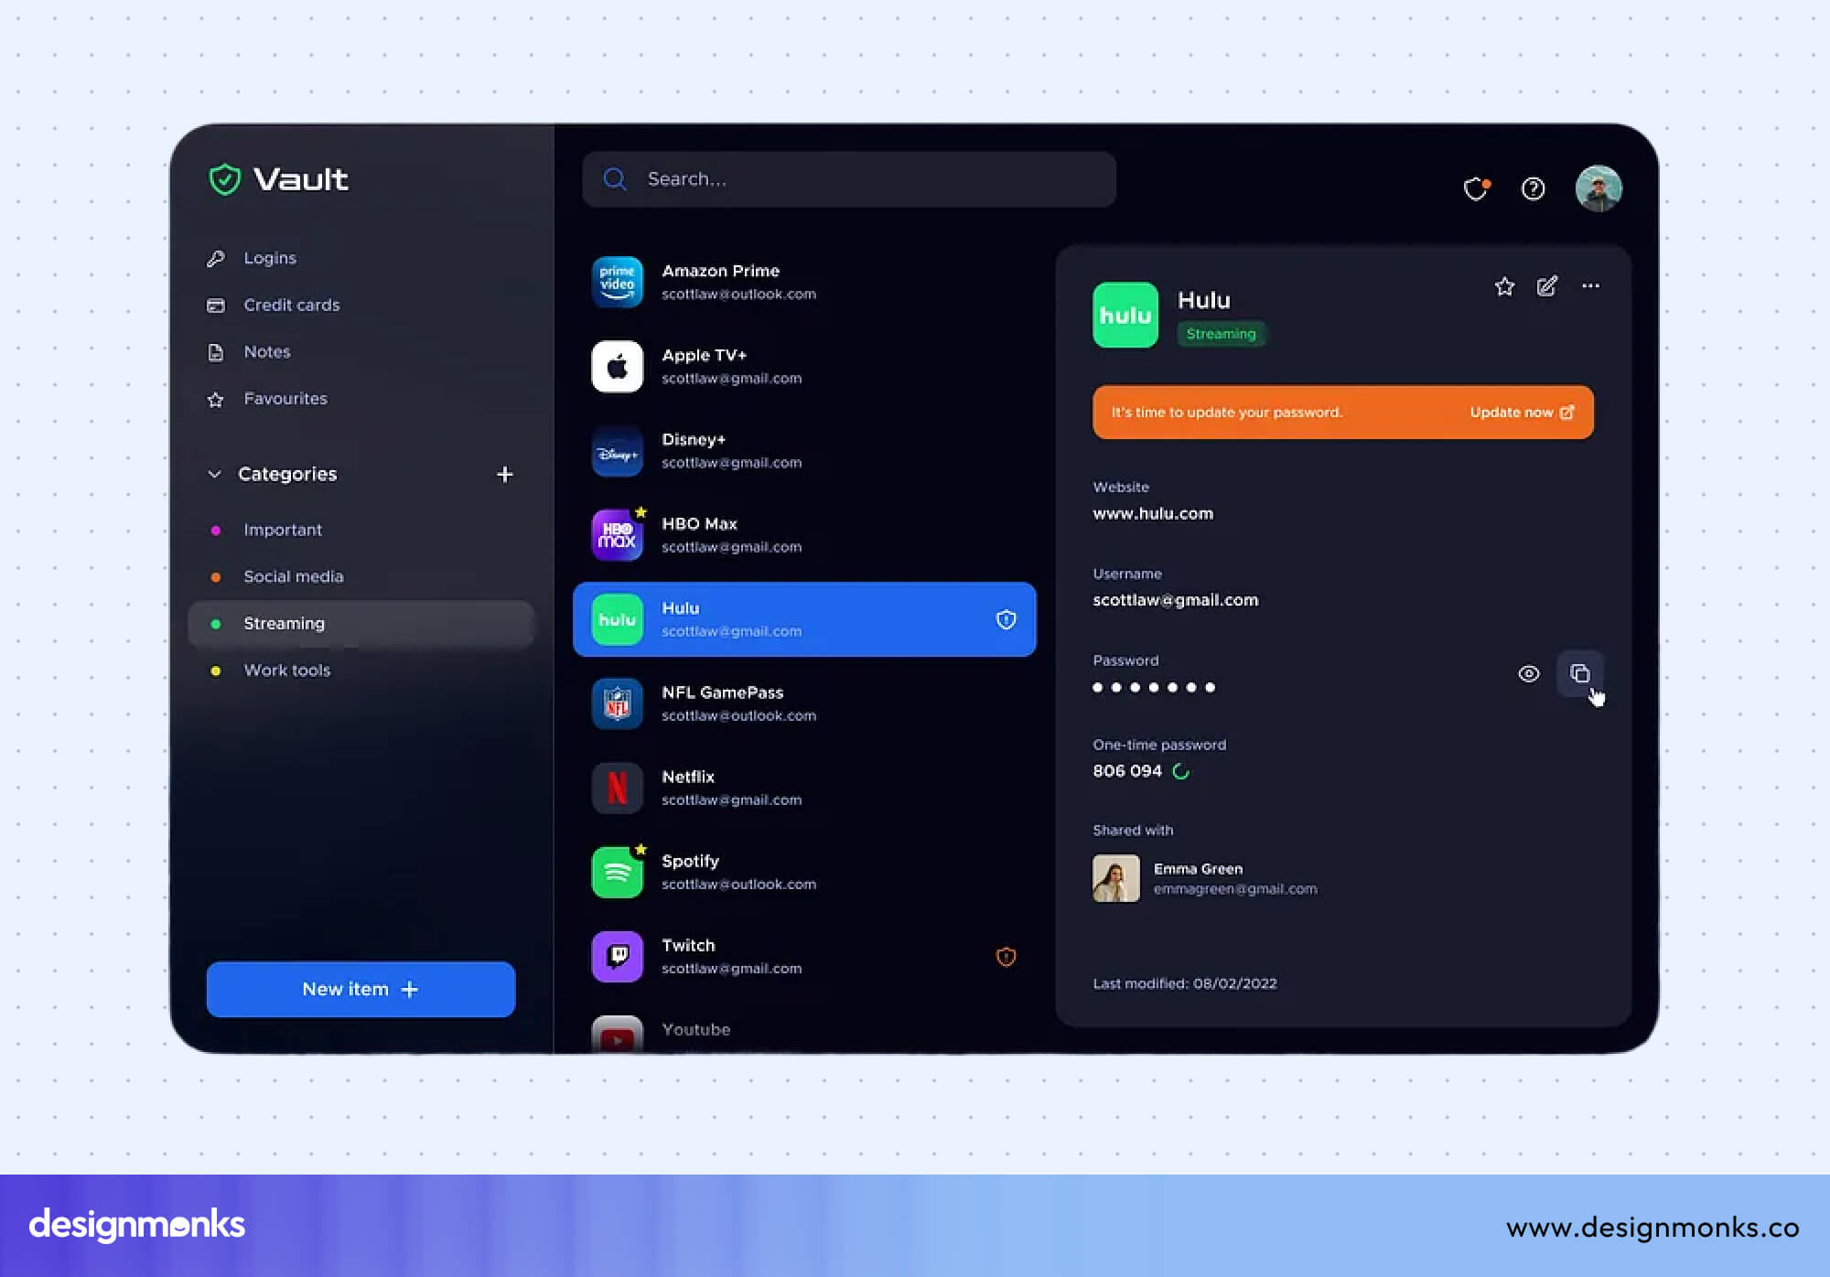Open the help question mark icon
This screenshot has height=1277, width=1830.
1533,188
